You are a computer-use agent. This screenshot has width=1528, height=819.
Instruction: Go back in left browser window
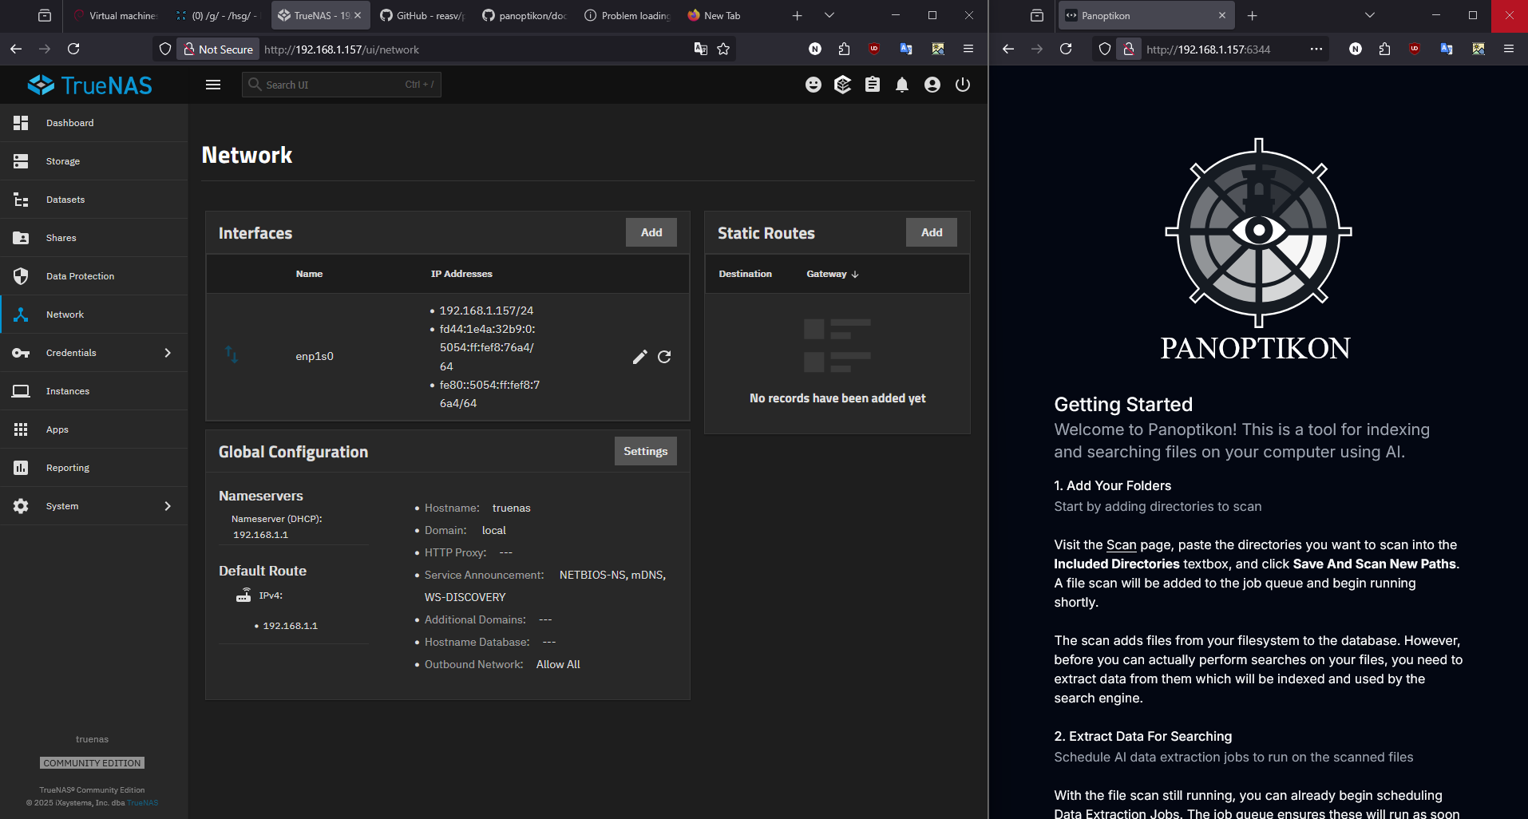tap(16, 49)
